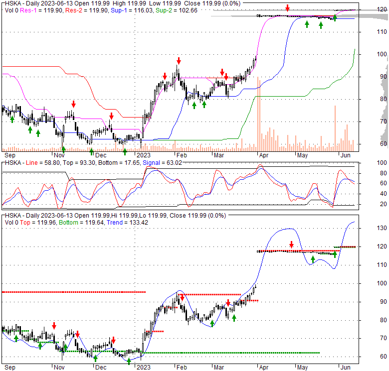The height and width of the screenshot is (371, 389).
Task: Click the Apr label under the upper price chart
Action: 263,155
